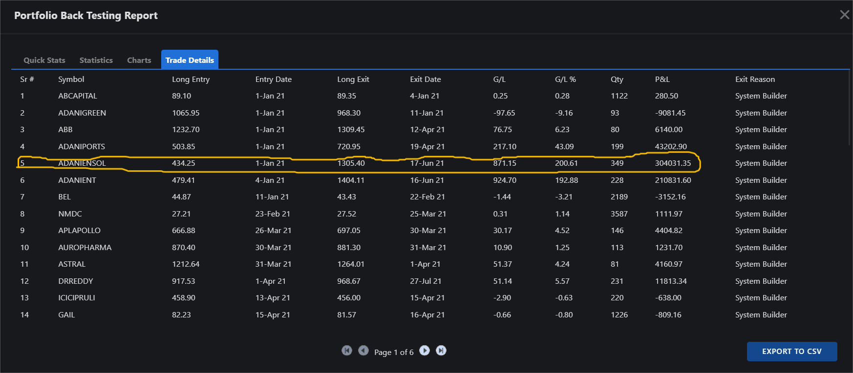Select the ABCAPITAL symbol in row 1
The height and width of the screenshot is (373, 853).
click(78, 96)
